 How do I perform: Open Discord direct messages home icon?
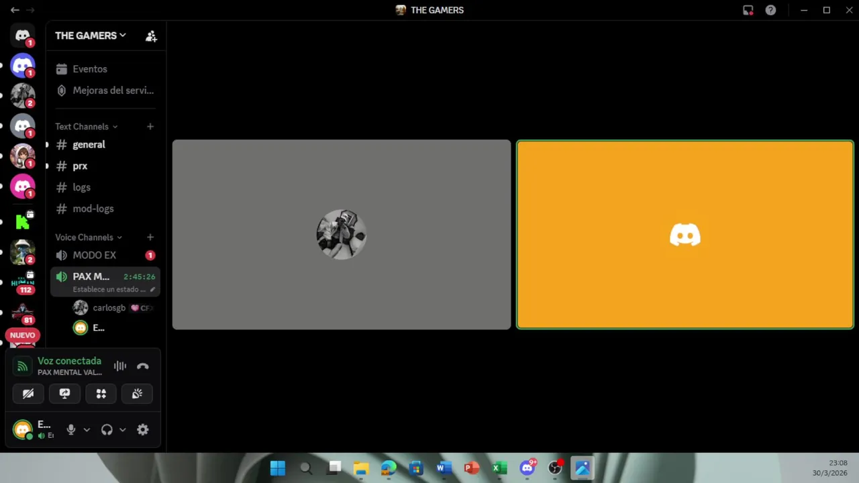click(23, 36)
